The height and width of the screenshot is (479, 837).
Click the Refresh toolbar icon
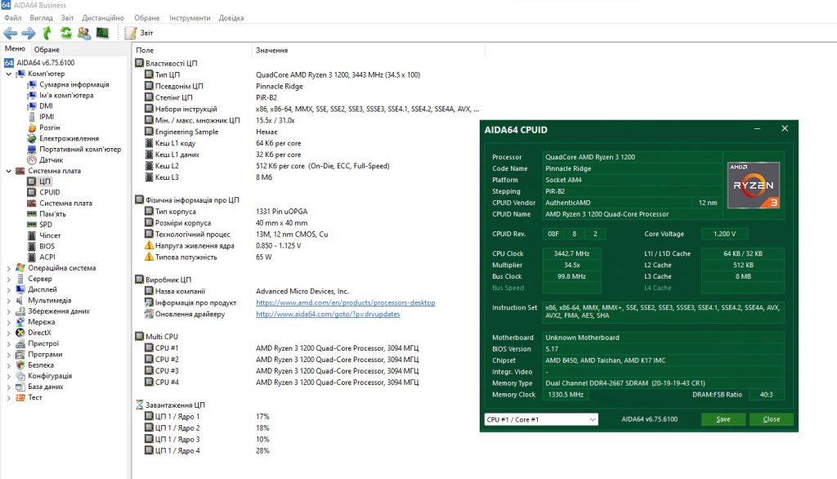tap(65, 34)
